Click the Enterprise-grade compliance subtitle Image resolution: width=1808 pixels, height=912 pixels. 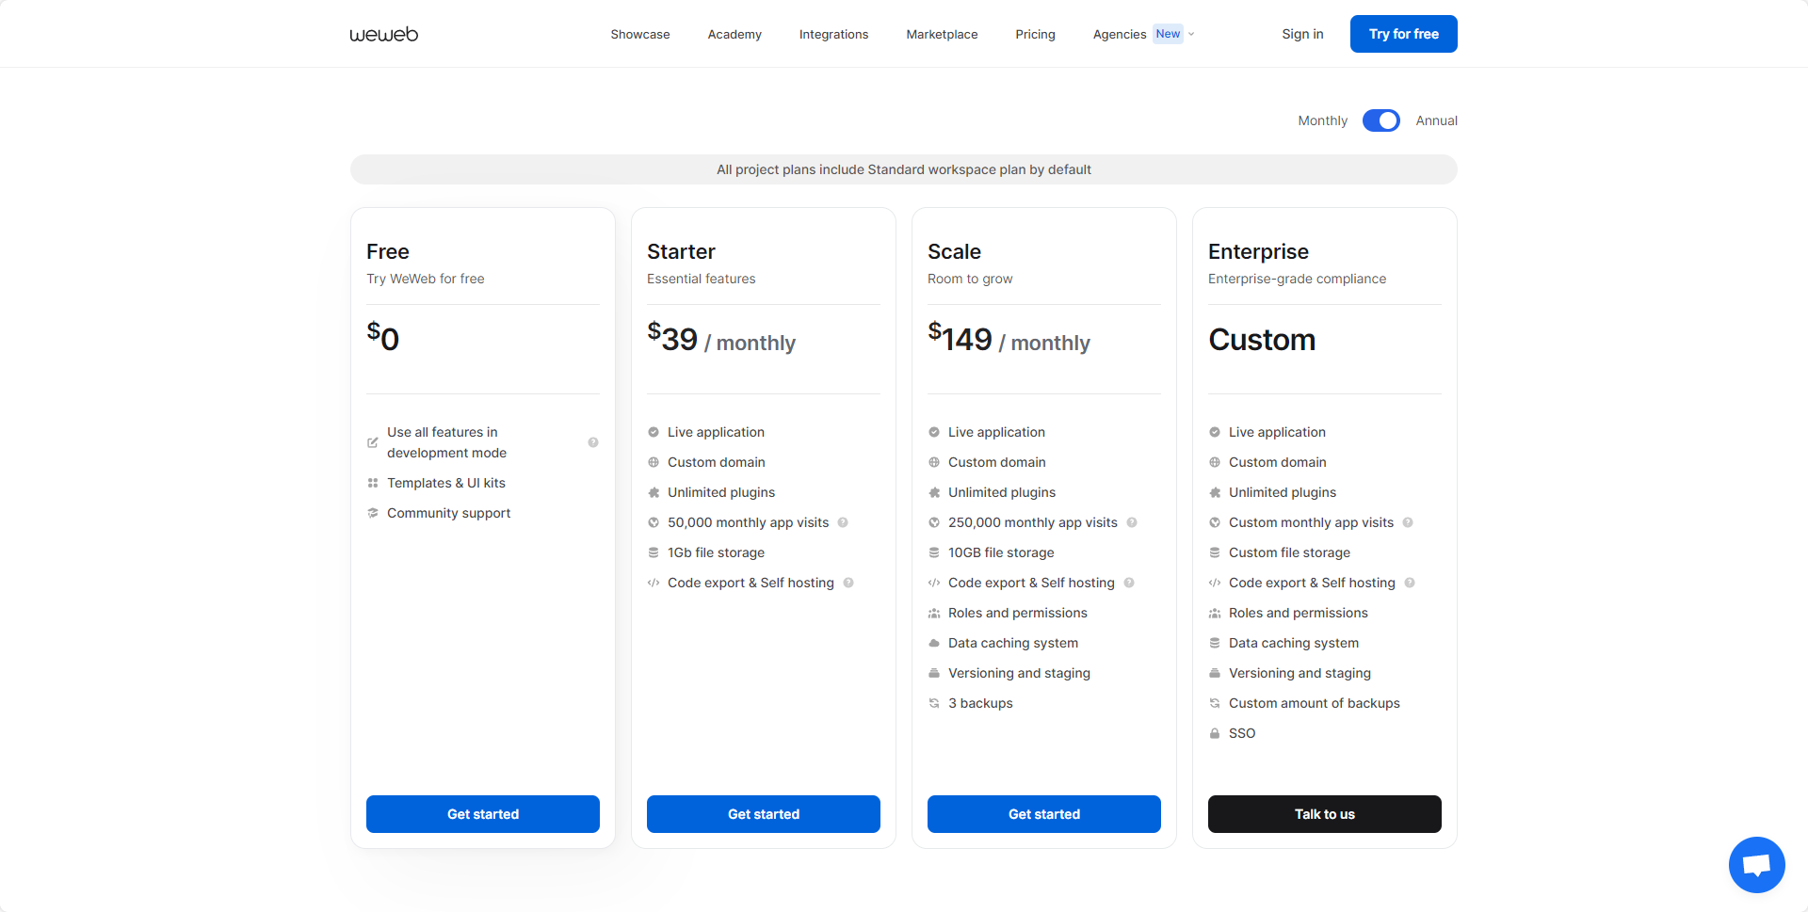click(1297, 279)
